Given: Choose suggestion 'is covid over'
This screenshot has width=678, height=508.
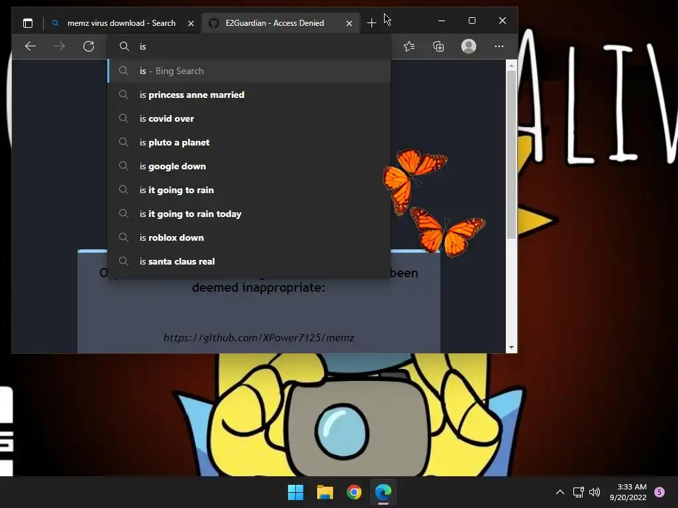Looking at the screenshot, I should point(250,118).
